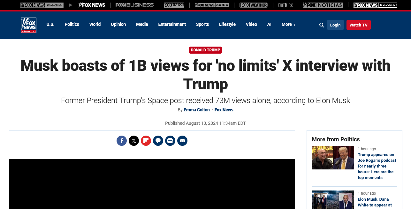
Task: Open the Media section
Action: tap(142, 24)
